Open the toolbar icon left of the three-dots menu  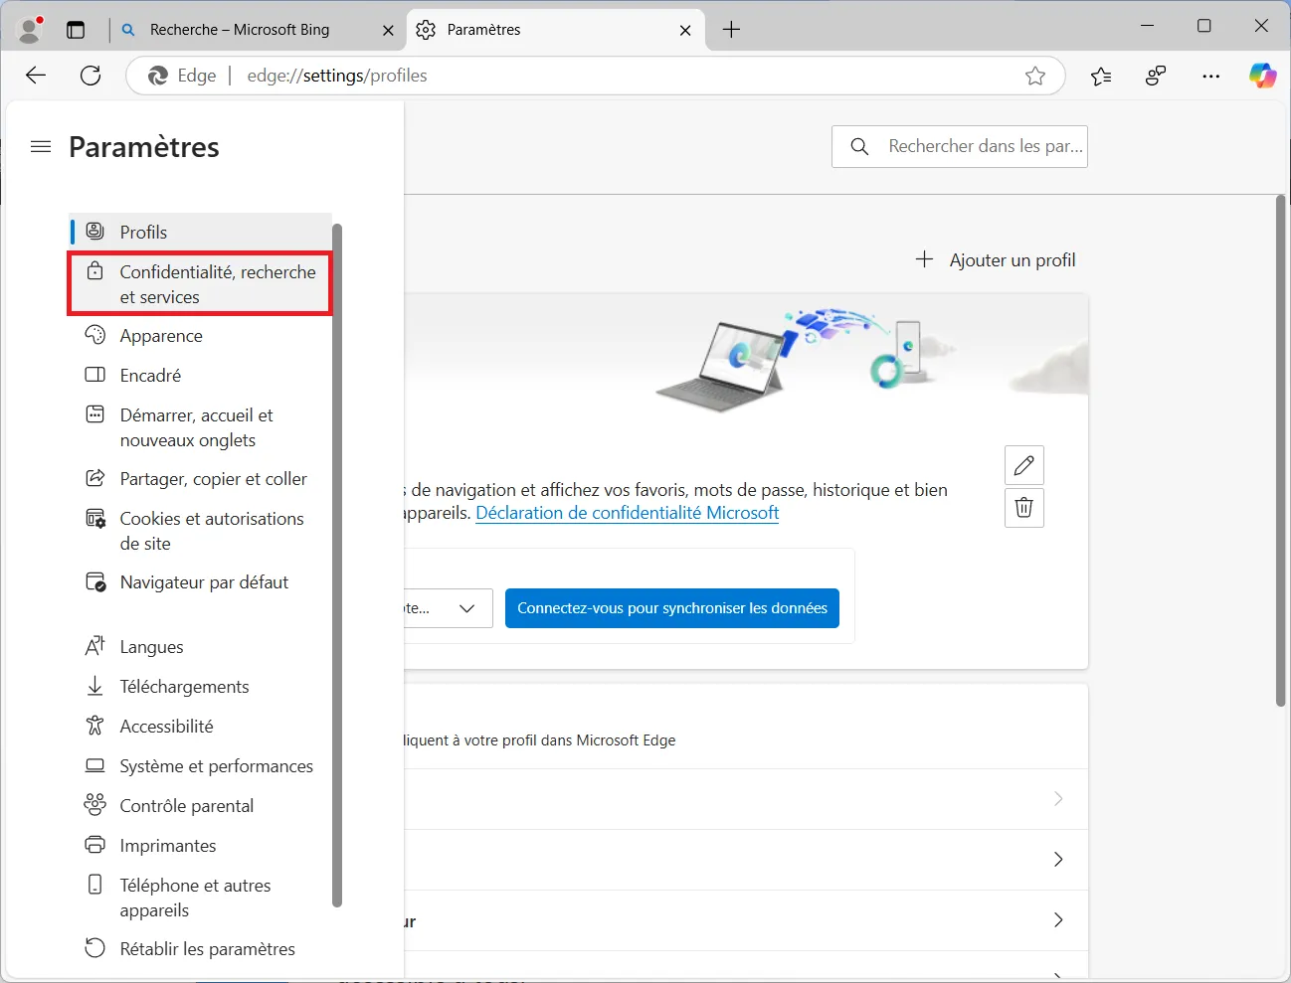[x=1156, y=76]
